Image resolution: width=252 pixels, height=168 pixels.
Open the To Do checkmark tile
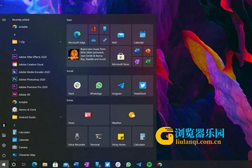[x=104, y=40]
